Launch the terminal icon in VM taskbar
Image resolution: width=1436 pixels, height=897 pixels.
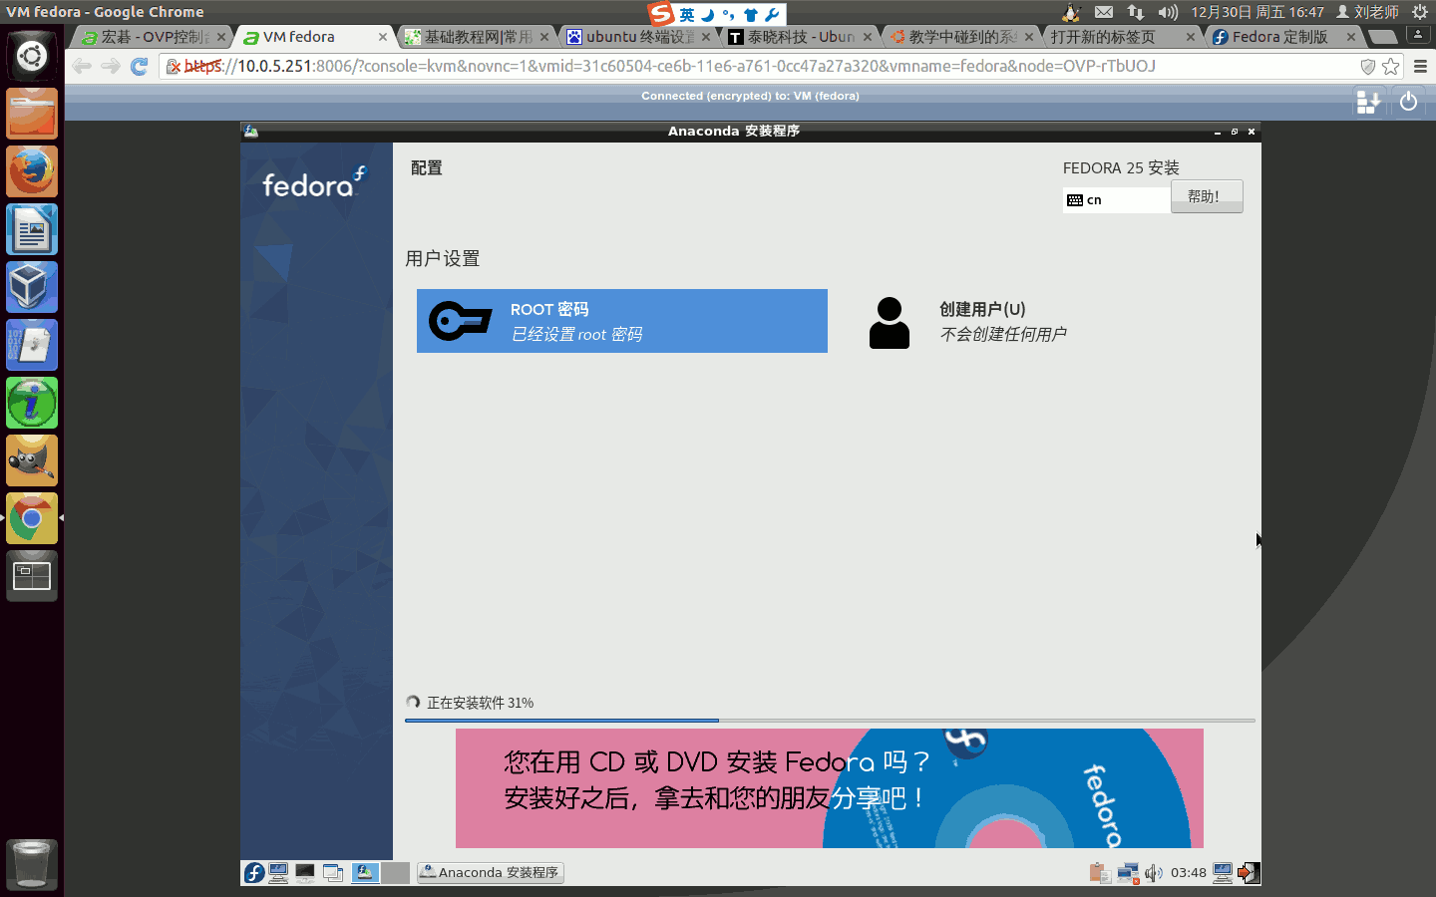click(x=305, y=873)
